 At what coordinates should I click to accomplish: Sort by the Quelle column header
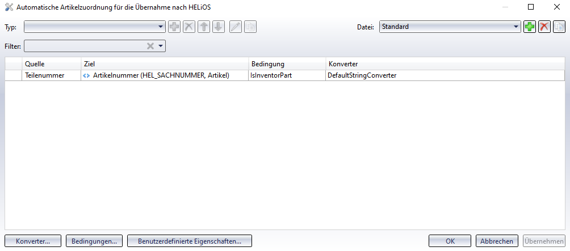(51, 64)
